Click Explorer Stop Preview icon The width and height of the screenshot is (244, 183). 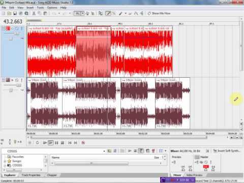coord(135,151)
